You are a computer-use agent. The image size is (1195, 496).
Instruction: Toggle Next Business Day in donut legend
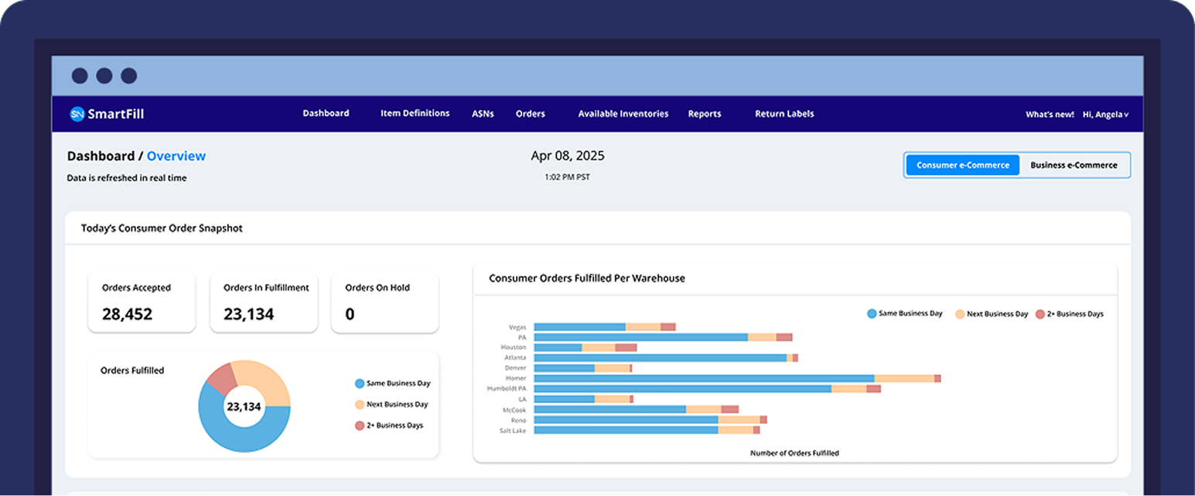coord(391,404)
